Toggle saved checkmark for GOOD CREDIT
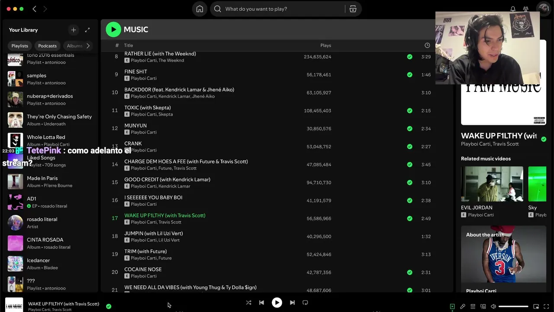The image size is (554, 312). pyautogui.click(x=409, y=182)
